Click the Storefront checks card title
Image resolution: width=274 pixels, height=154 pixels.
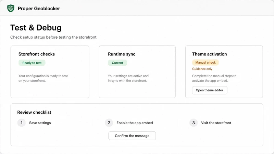(x=37, y=54)
